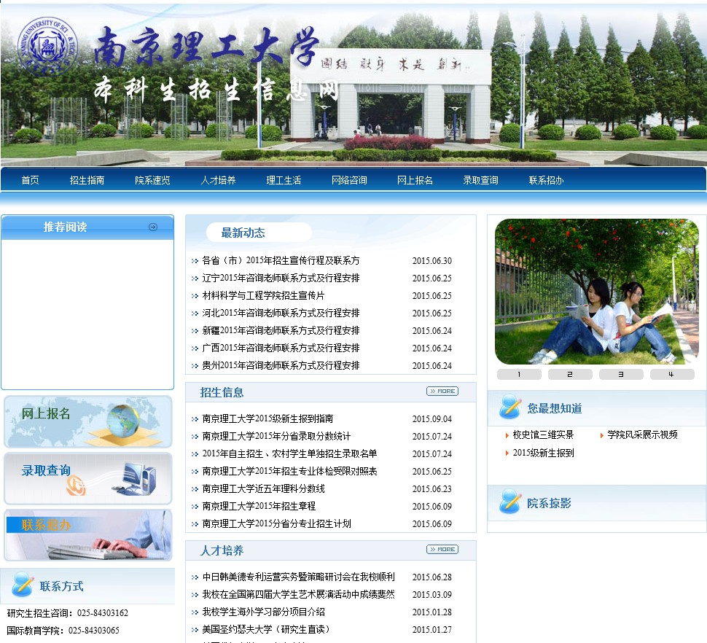Switch slideshow to image 4
This screenshot has height=643, width=707.
click(x=672, y=374)
